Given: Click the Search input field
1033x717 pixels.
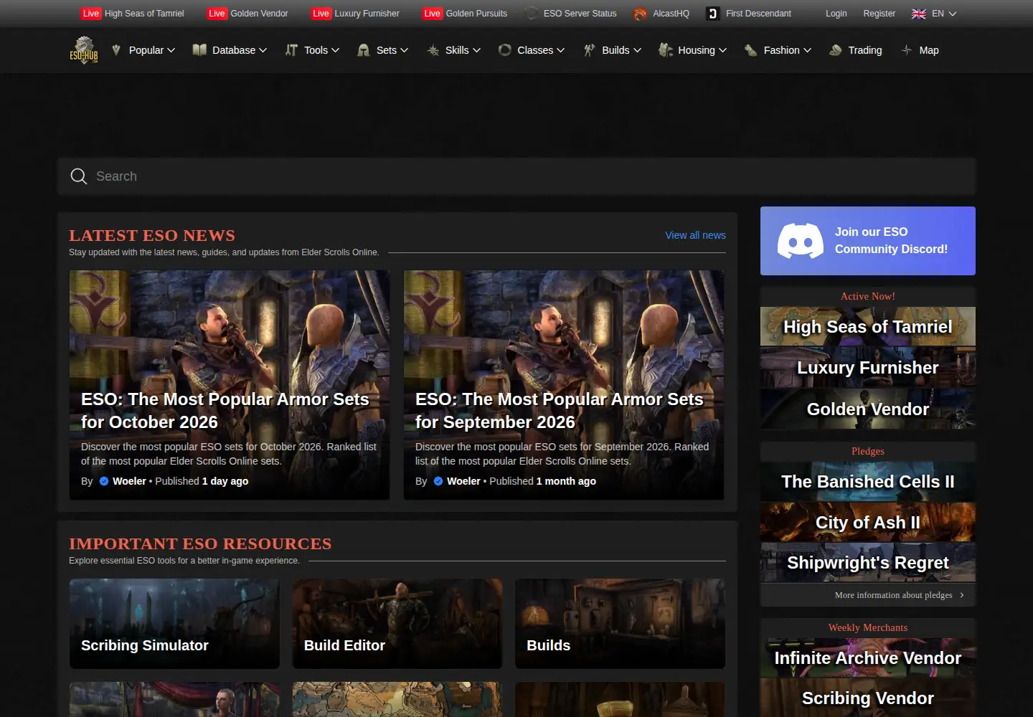Looking at the screenshot, I should point(516,176).
